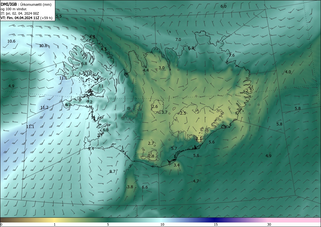
Task: Click the 6.6 value label
Action: (x=145, y=187)
